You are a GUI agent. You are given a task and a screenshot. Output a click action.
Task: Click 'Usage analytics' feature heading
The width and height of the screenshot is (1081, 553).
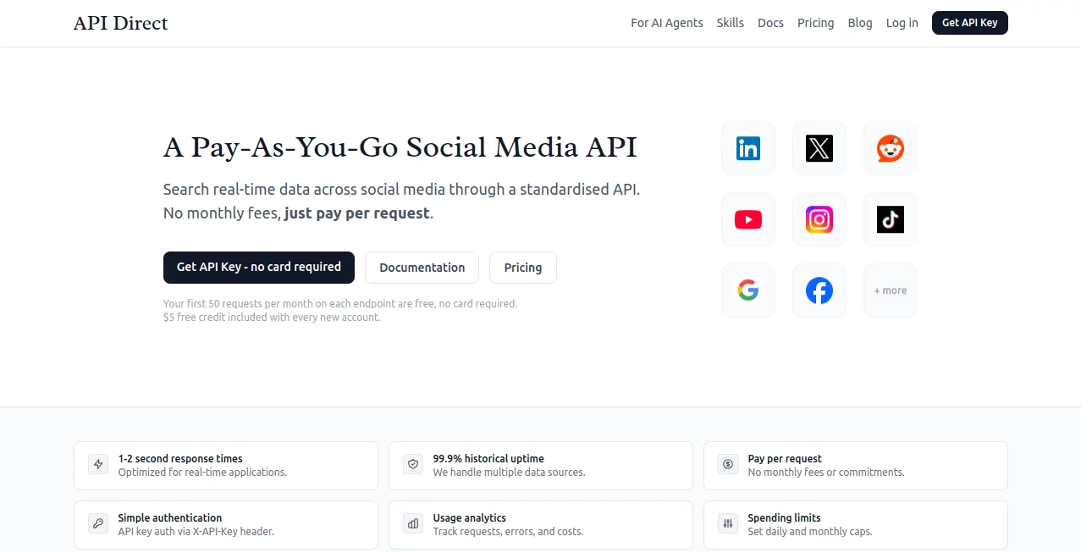pyautogui.click(x=469, y=517)
